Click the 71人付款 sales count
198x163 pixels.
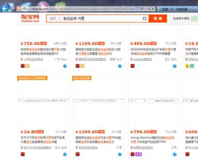[61, 132]
